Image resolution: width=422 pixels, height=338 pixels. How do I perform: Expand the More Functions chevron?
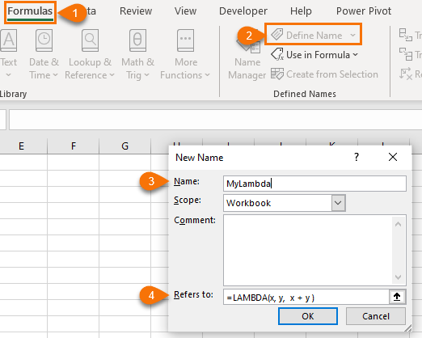[207, 75]
